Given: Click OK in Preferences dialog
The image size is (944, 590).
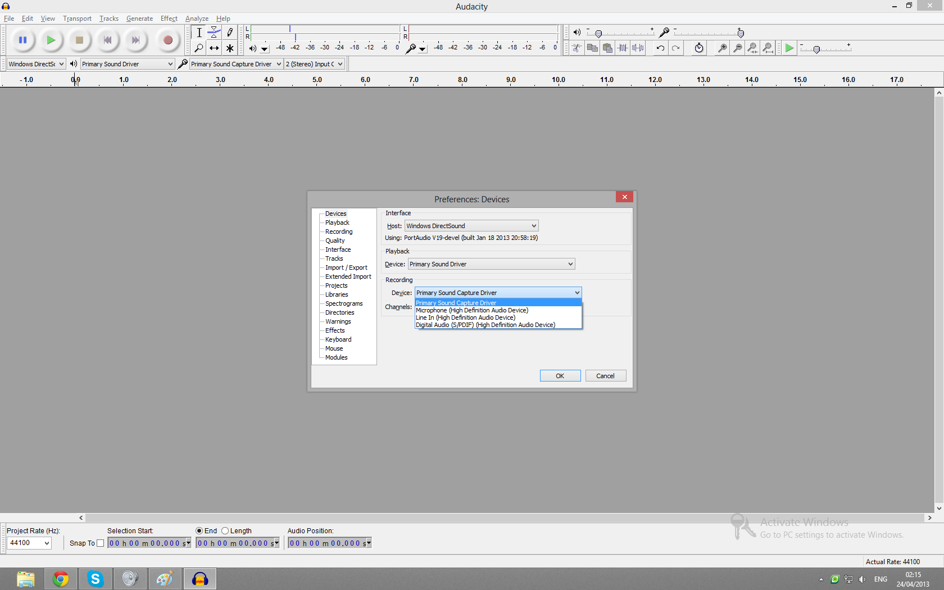Looking at the screenshot, I should click(560, 376).
